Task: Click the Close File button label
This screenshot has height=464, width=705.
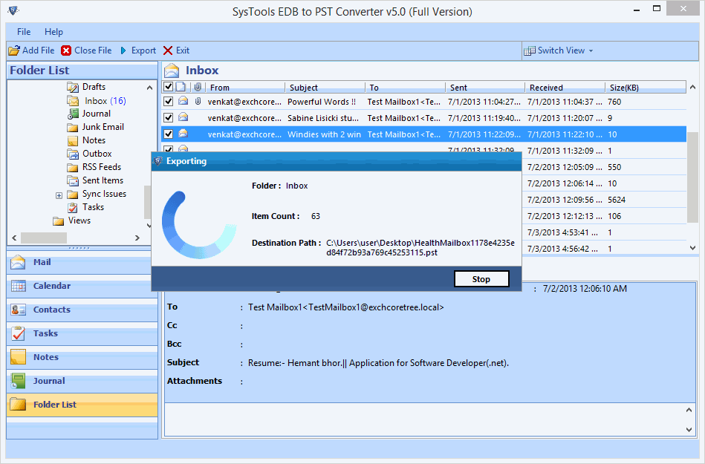Action: [93, 50]
